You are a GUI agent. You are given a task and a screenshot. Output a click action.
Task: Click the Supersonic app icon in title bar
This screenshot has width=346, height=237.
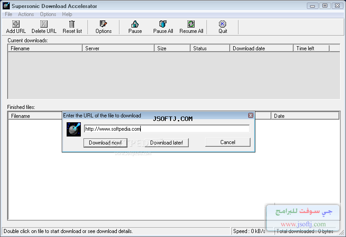click(6, 6)
